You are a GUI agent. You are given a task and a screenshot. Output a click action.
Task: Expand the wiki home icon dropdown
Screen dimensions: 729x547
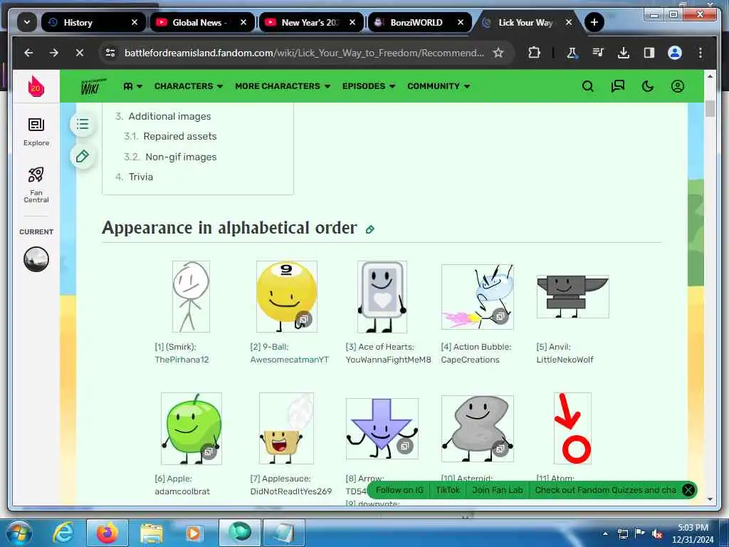132,86
